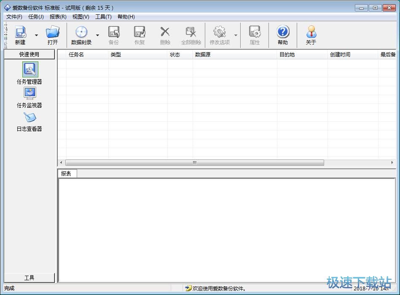
Task: Click the 关于 (About) person icon
Action: click(311, 35)
